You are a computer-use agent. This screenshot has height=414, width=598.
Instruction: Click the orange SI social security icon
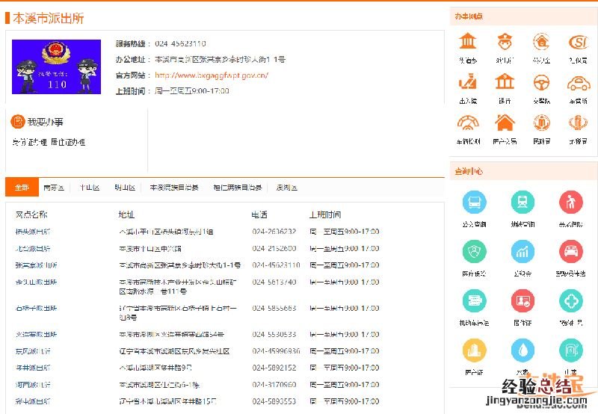(578, 41)
